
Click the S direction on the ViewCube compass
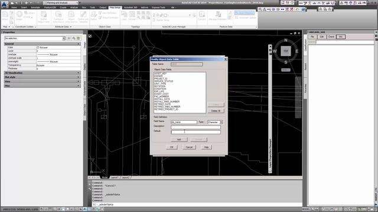[286, 62]
